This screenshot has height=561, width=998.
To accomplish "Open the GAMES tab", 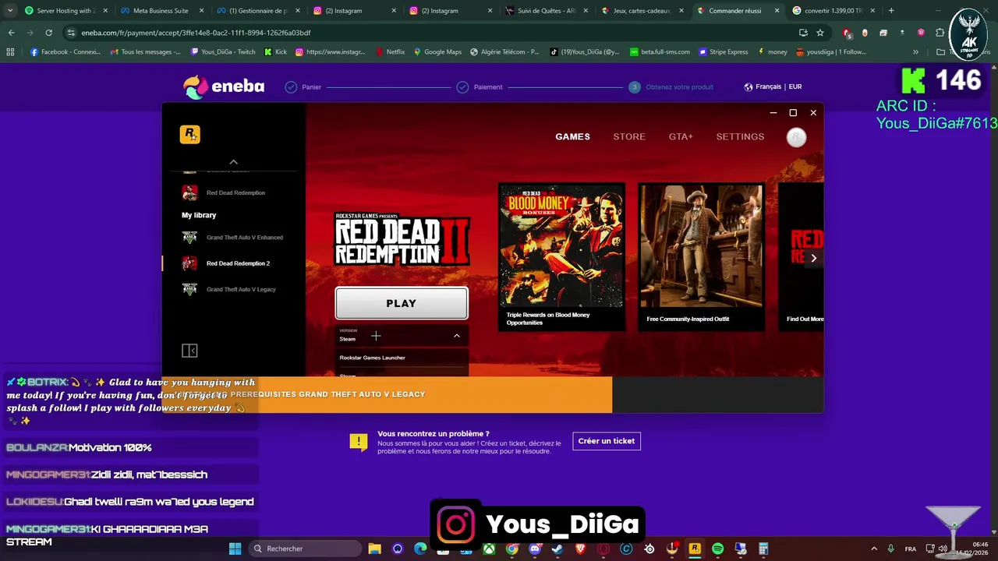I will (x=572, y=136).
